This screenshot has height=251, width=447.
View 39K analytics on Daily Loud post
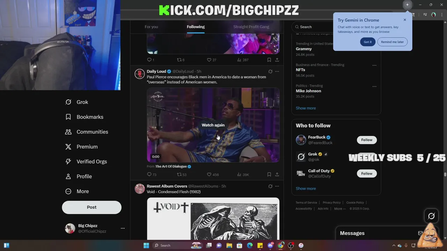pos(243,175)
